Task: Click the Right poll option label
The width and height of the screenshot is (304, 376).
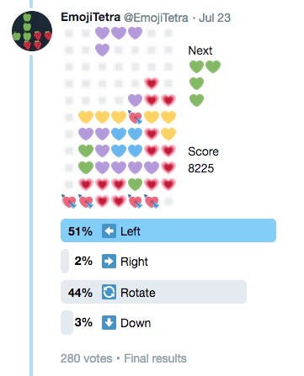Action: 134,262
